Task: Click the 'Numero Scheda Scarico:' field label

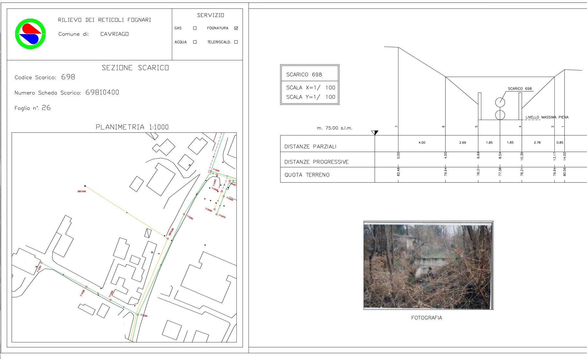Action: (48, 93)
